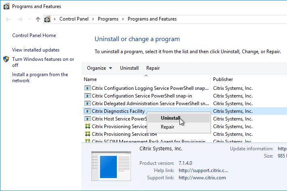Click the program thumbnail in details pane
Screen dimensions: 287x191
click(111, 166)
